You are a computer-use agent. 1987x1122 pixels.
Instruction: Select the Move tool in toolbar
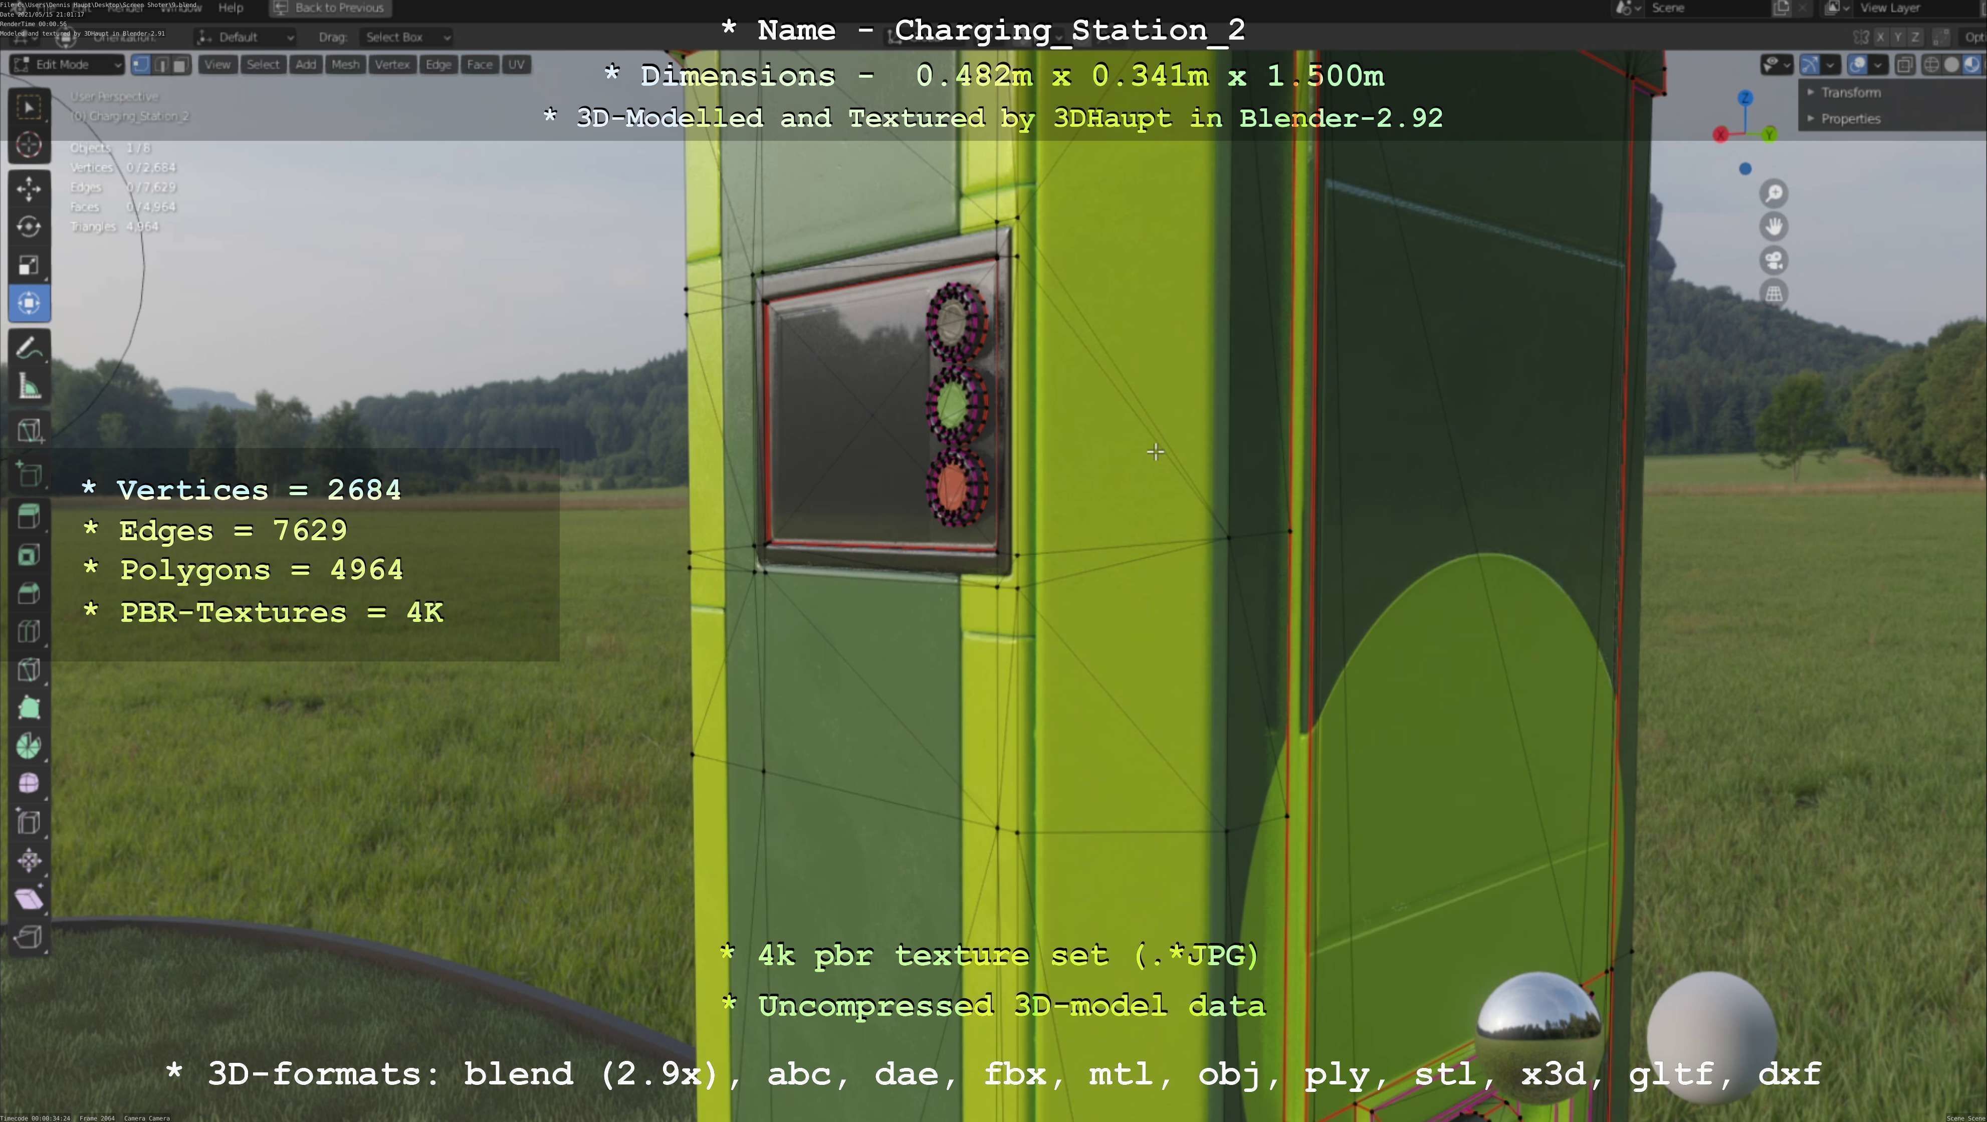[x=29, y=189]
